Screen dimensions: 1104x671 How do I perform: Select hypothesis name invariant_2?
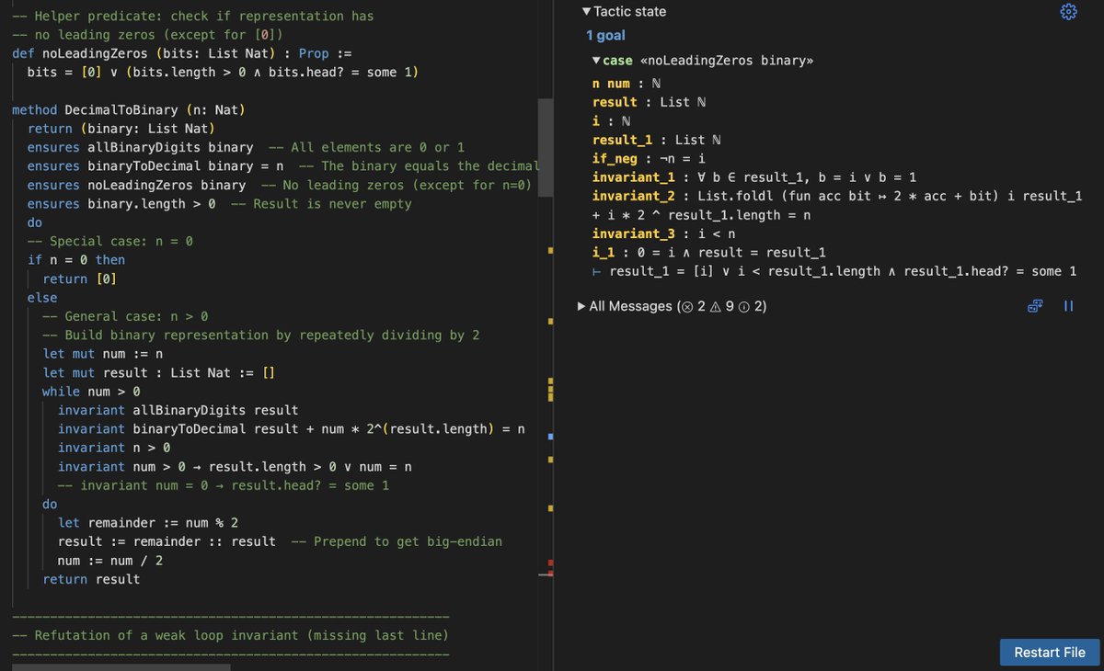[x=634, y=196]
